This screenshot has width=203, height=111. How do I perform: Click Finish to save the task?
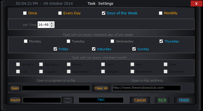(x=184, y=100)
